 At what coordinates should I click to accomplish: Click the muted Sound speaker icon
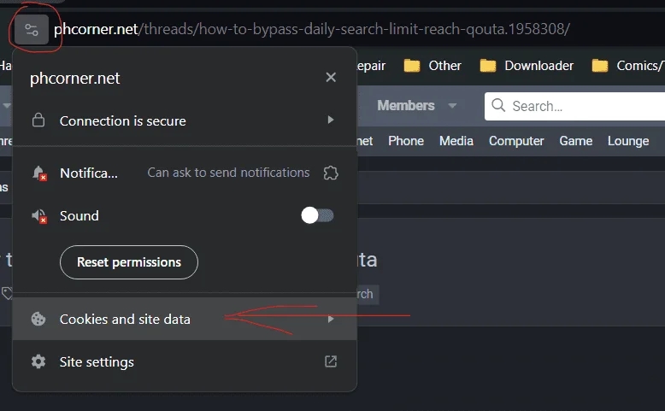[39, 216]
